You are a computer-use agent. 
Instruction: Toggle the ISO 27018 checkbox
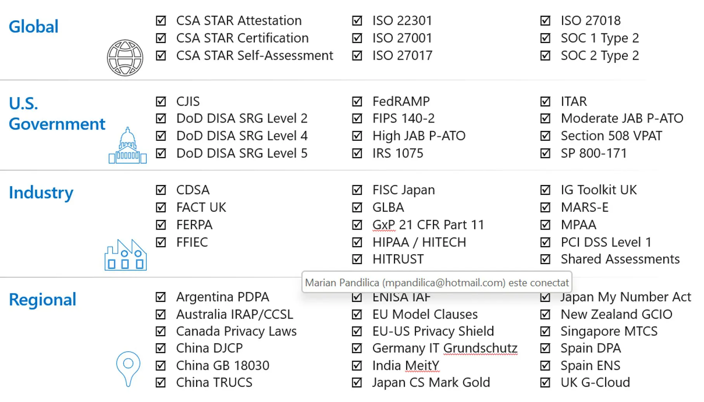(x=545, y=21)
